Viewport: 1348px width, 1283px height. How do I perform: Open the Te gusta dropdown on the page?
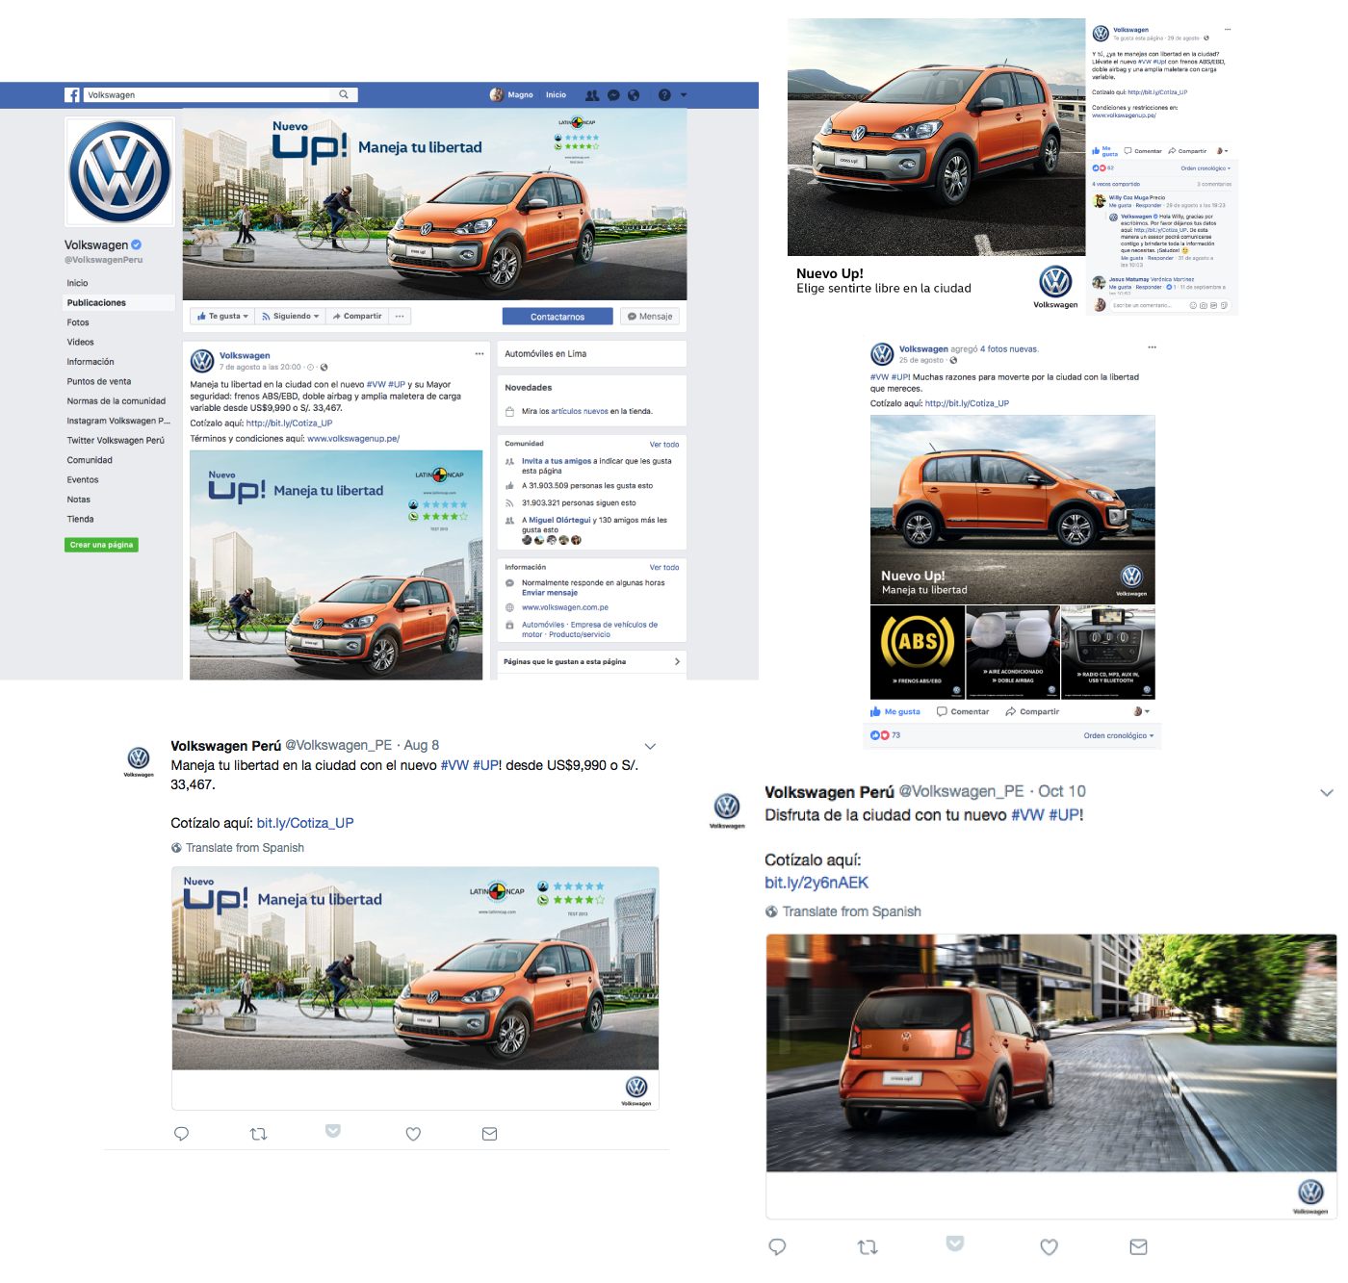tap(222, 316)
